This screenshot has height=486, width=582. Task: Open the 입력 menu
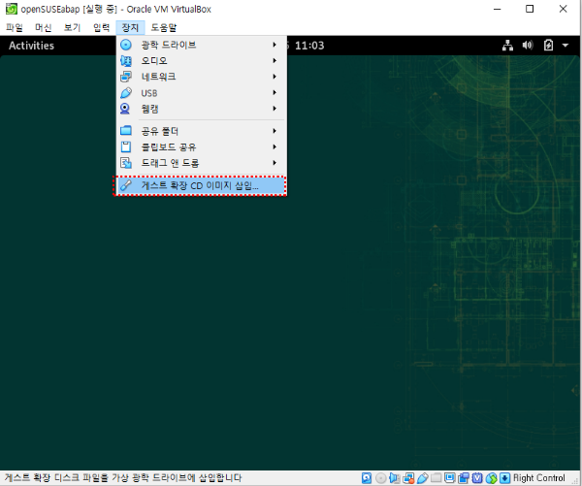(101, 27)
